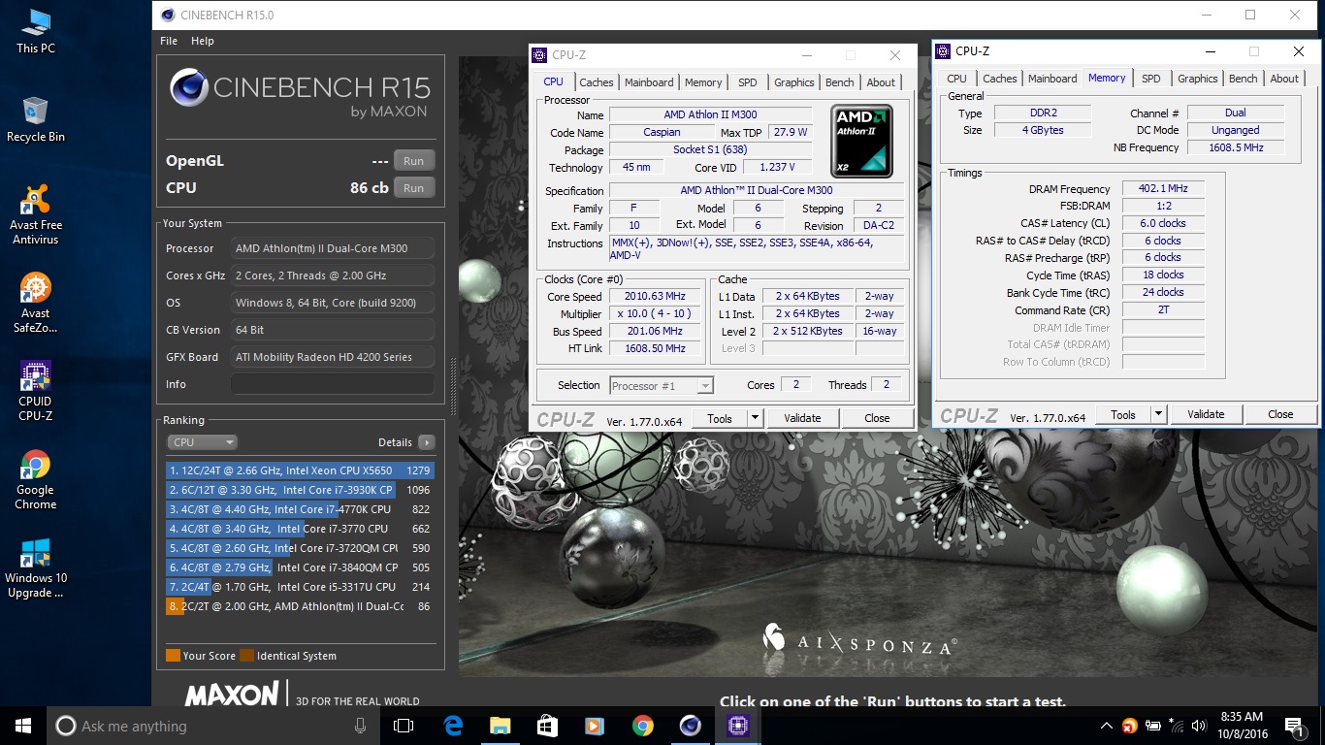Click Tools button in right CPU-Z window
The height and width of the screenshot is (745, 1325).
[x=1123, y=414]
